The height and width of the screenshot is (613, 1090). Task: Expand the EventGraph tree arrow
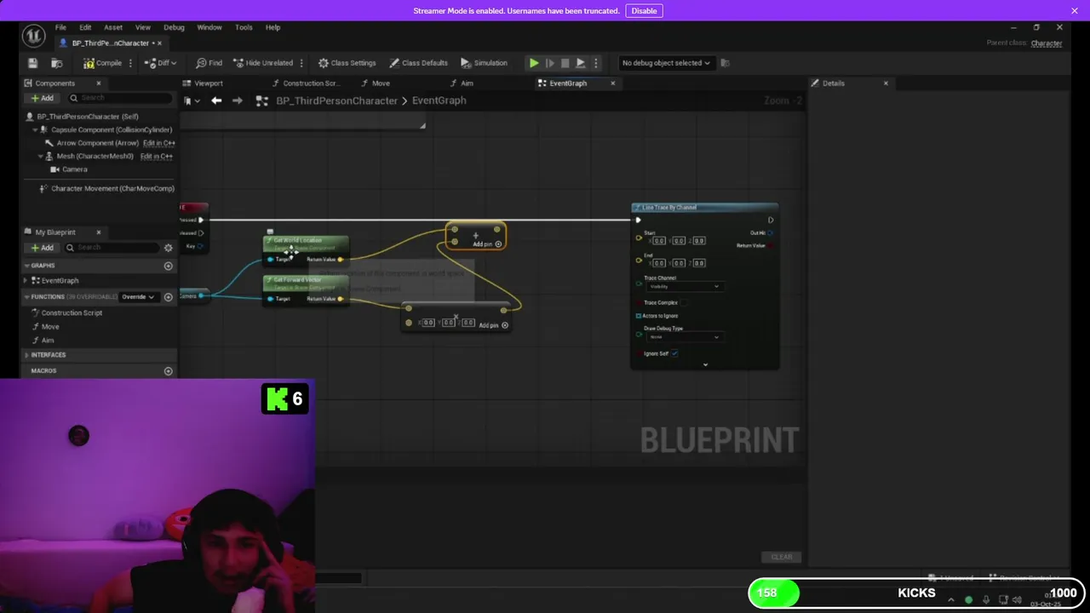tap(26, 281)
